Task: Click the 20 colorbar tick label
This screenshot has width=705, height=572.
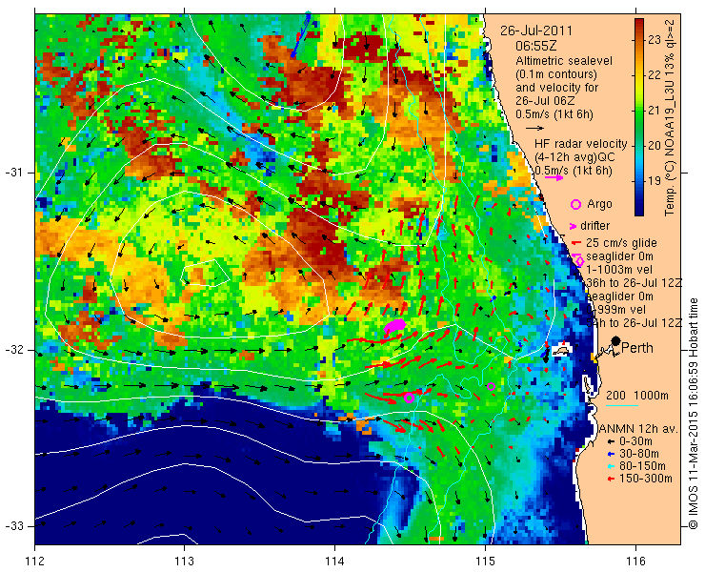Action: tap(655, 145)
